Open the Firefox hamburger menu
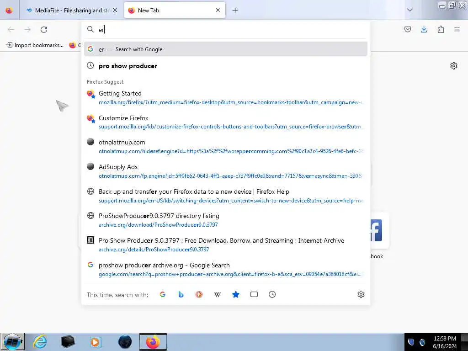Screen dimensions: 468x351 pyautogui.click(x=457, y=29)
